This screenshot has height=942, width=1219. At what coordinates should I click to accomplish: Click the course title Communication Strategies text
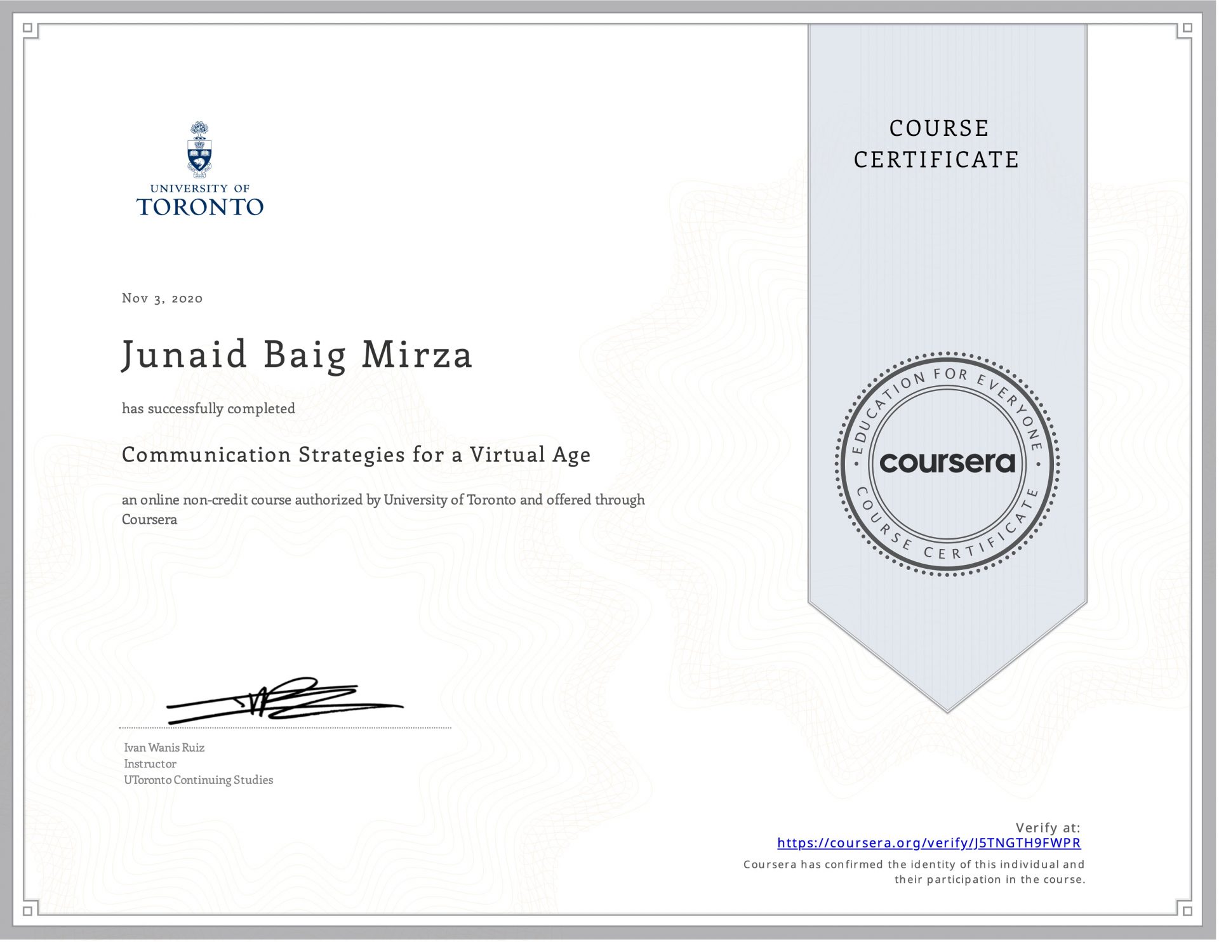pyautogui.click(x=356, y=454)
